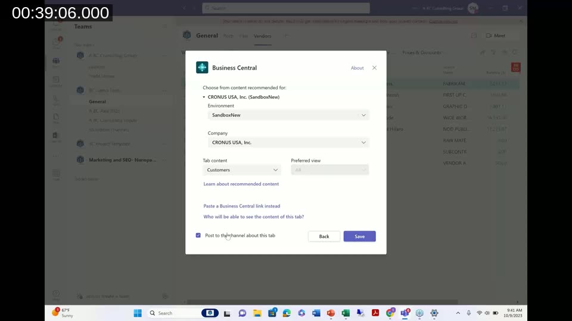Open Adobe Acrobat from the taskbar

pos(375,313)
